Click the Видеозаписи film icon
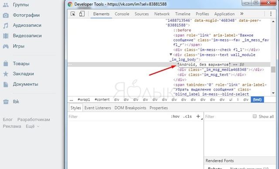Screen dimensions: 279x169 pos(6,36)
